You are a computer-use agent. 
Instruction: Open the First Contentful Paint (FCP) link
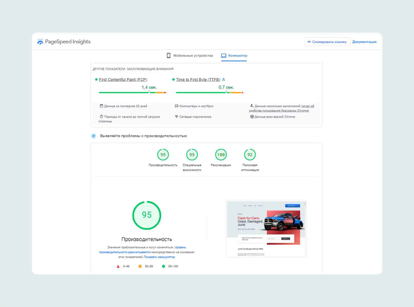pos(123,80)
